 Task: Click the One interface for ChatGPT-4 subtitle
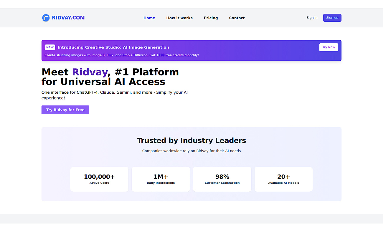coord(115,95)
